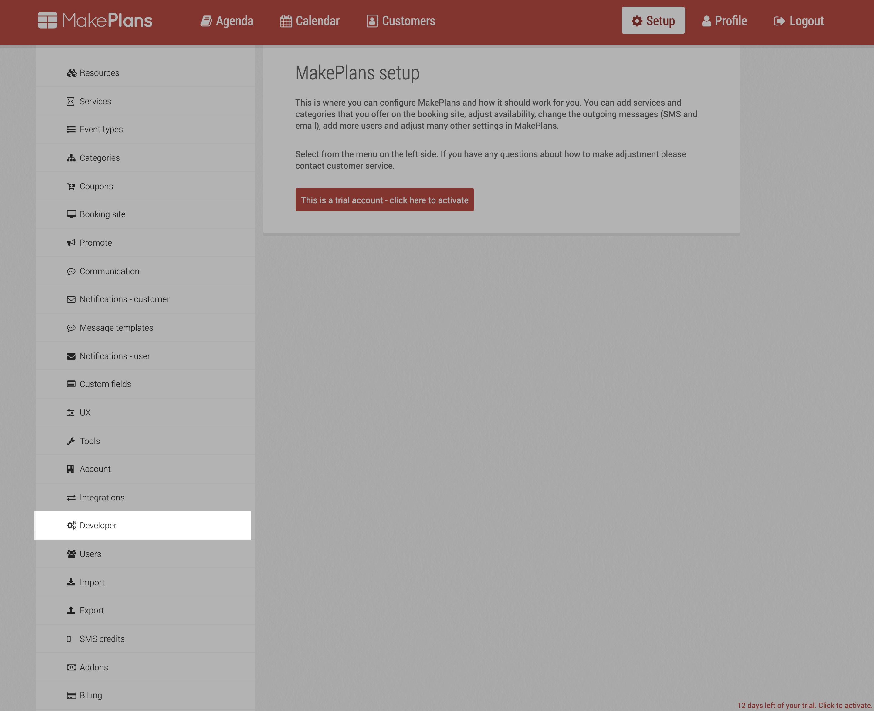Click the Users group icon
This screenshot has height=711, width=874.
pos(71,554)
